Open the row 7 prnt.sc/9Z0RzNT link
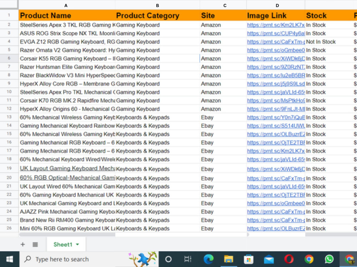The image size is (357, 267). (x=276, y=67)
